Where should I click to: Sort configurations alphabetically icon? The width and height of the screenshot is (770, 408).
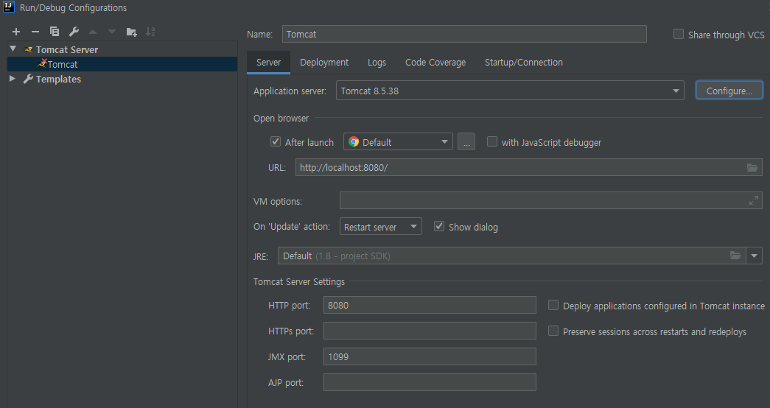click(x=150, y=32)
